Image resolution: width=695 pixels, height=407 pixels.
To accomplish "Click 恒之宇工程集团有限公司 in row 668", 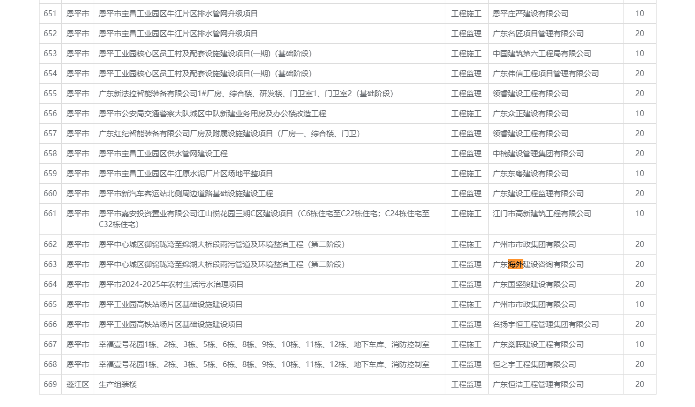I will 534,364.
